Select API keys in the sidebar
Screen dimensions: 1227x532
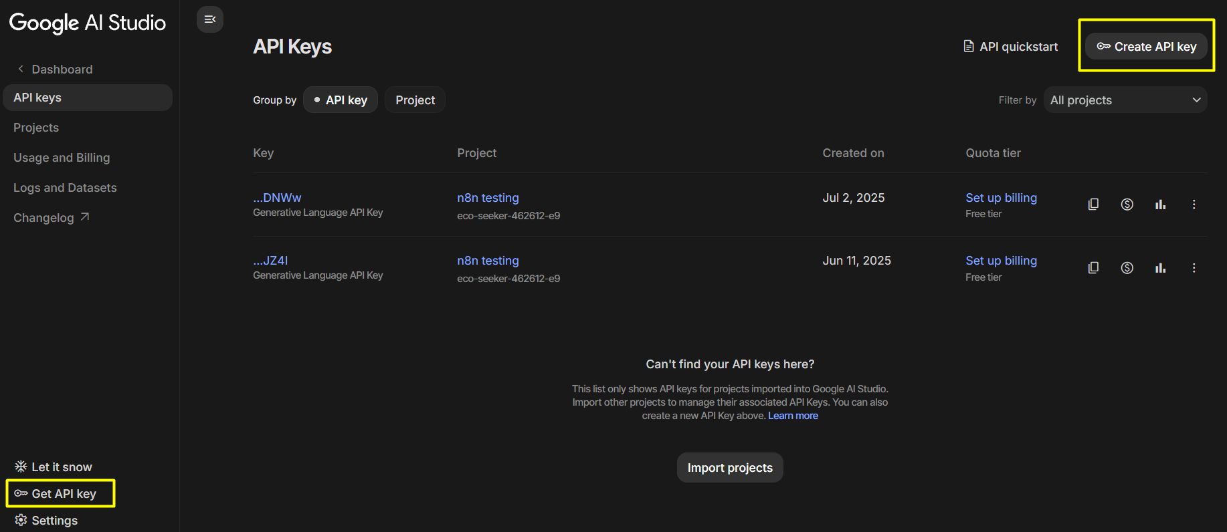tap(88, 98)
